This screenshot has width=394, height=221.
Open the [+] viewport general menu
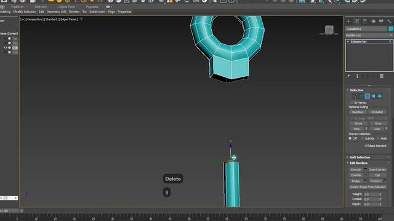23,19
